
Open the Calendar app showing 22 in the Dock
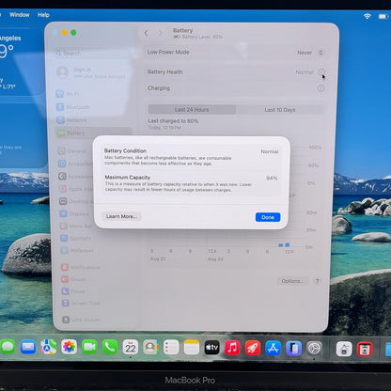tap(131, 347)
